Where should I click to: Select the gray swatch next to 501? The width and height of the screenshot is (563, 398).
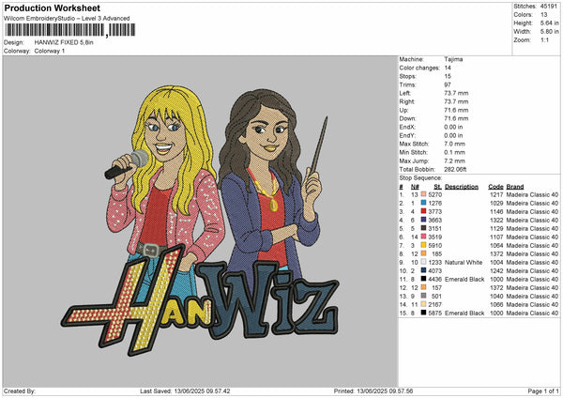pyautogui.click(x=423, y=296)
